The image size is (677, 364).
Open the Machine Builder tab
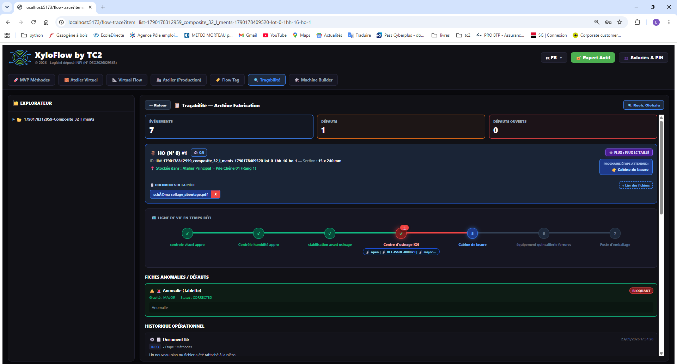313,80
